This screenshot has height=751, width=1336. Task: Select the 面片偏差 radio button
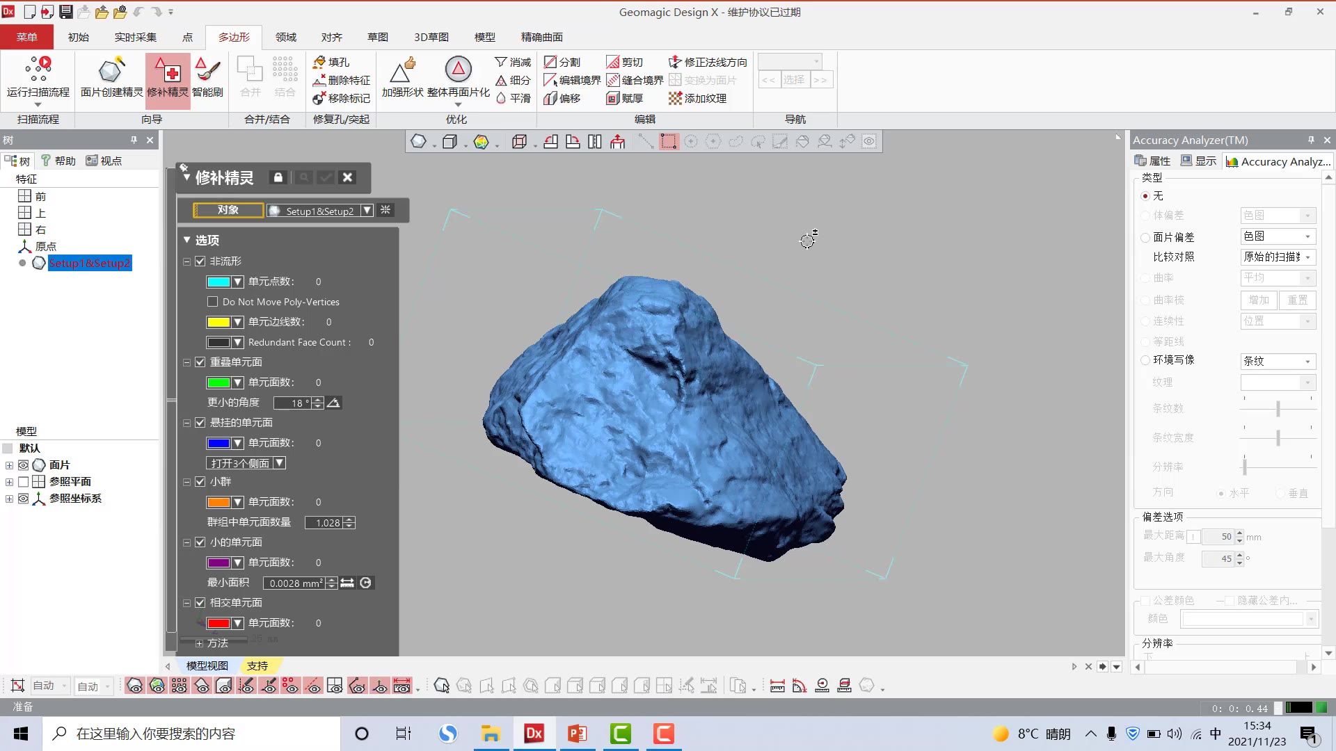point(1145,237)
